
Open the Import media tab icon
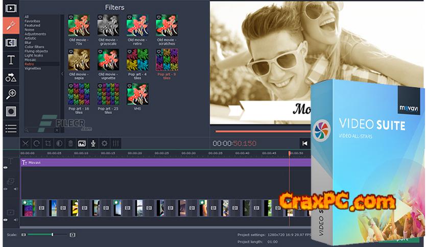[11, 8]
